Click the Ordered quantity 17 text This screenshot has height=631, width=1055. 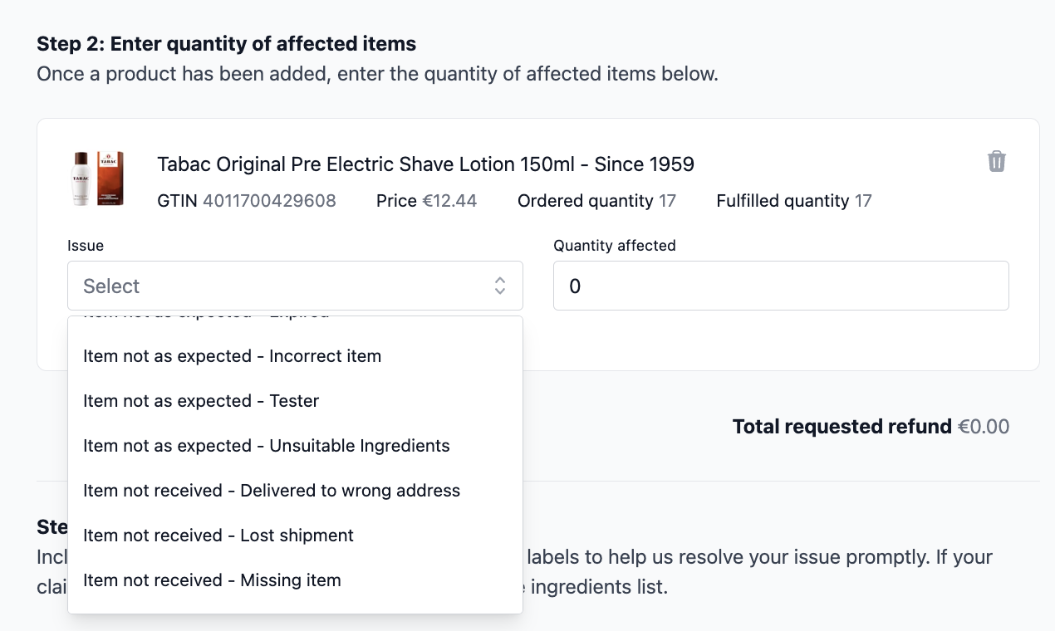tap(596, 201)
